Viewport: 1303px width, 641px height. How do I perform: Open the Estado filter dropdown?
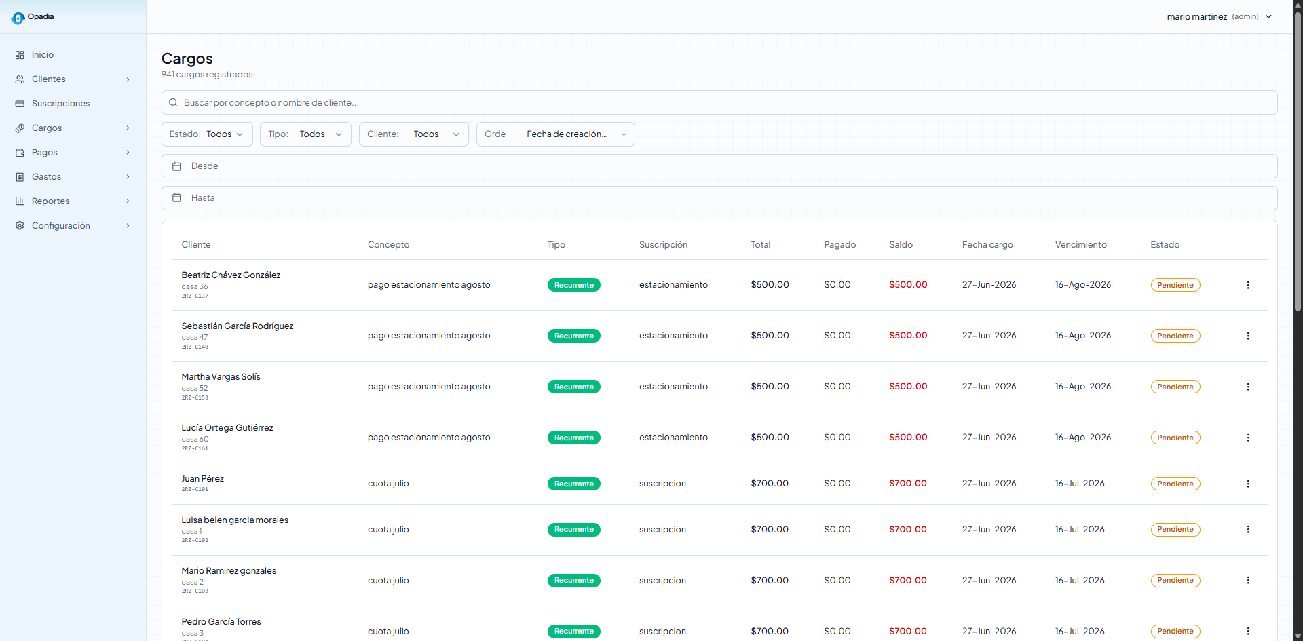207,134
